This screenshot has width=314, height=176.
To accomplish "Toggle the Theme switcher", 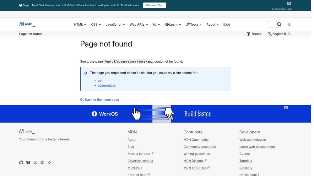I will [254, 34].
